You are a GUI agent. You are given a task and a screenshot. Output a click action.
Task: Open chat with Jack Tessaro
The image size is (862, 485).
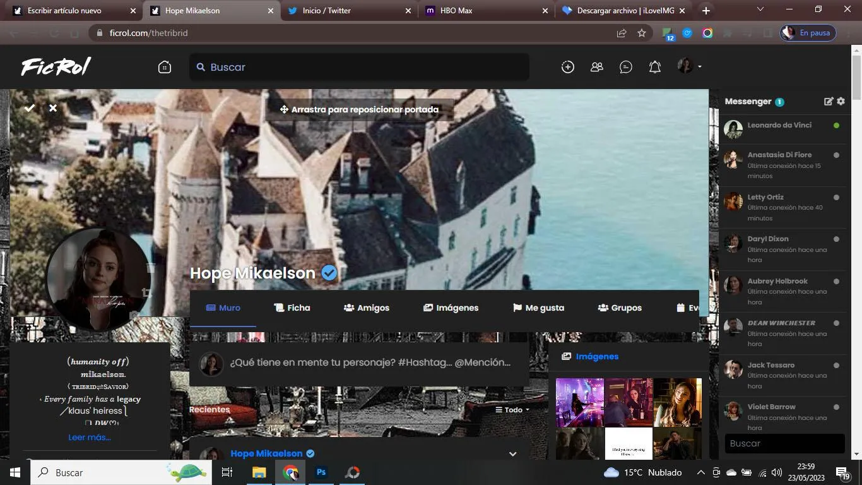coord(783,376)
